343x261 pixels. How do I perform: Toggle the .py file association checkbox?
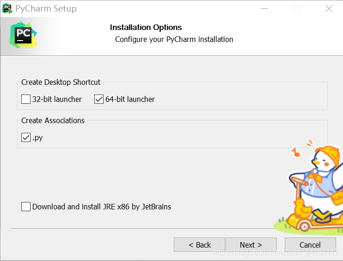[26, 137]
